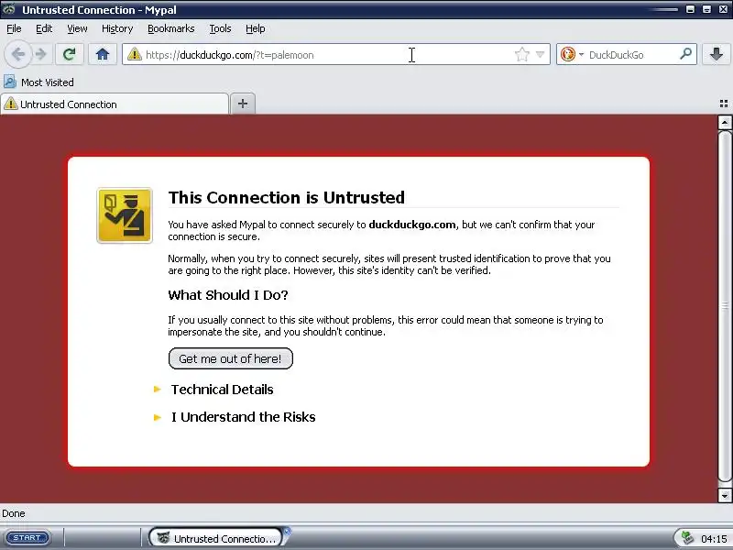Click the bold duckduckgo.com text
Screen dimensions: 733x550
[411, 225]
